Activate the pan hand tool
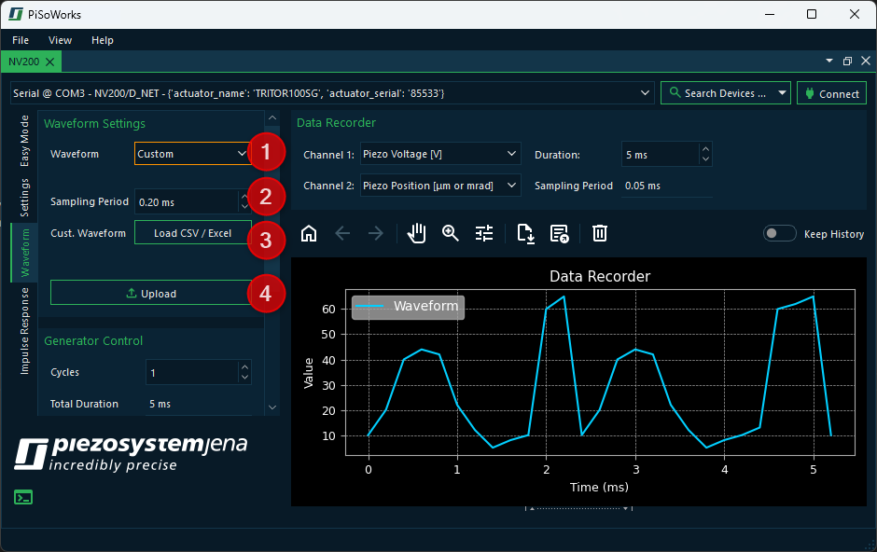 417,233
